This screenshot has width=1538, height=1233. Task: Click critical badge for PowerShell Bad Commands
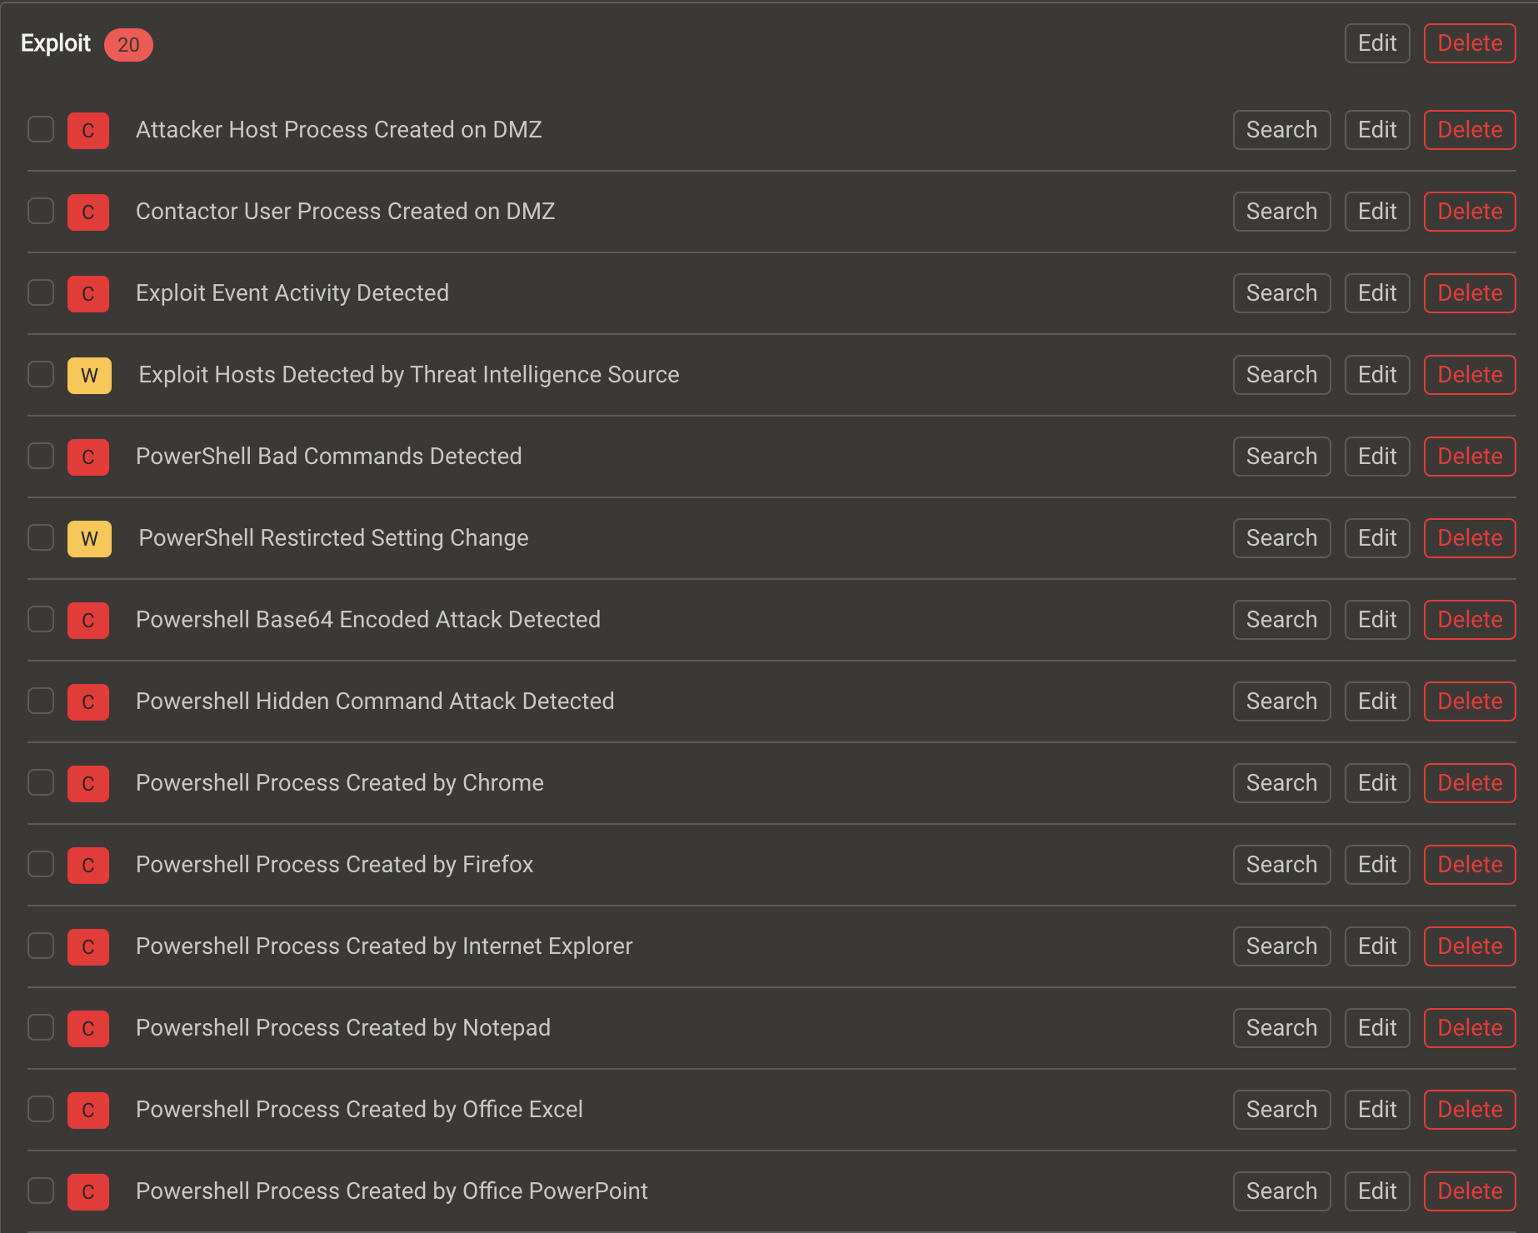[x=88, y=457]
